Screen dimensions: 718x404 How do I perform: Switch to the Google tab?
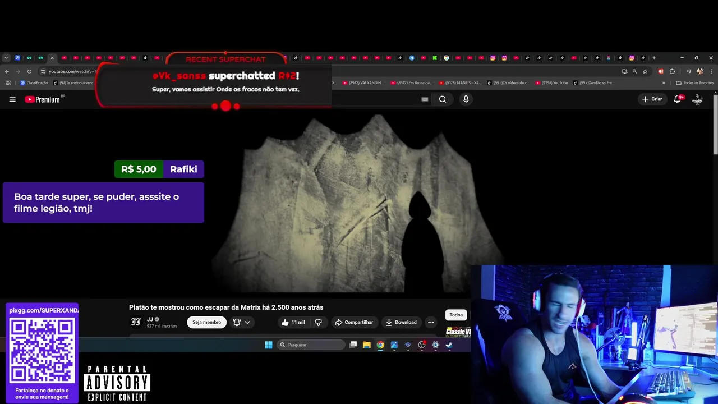(x=447, y=58)
